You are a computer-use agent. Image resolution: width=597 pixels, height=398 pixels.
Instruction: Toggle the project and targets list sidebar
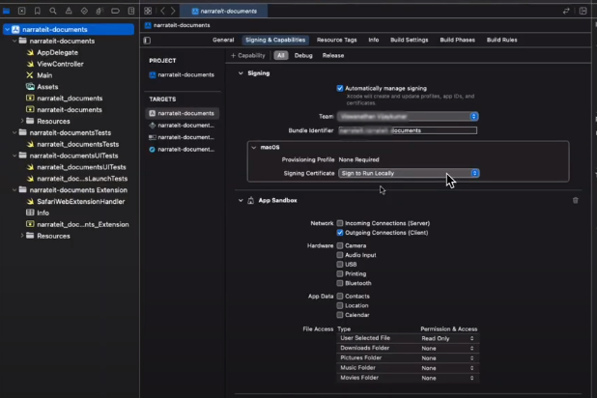(x=147, y=41)
